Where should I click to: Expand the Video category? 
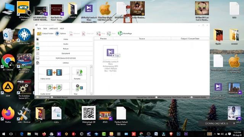64,39
